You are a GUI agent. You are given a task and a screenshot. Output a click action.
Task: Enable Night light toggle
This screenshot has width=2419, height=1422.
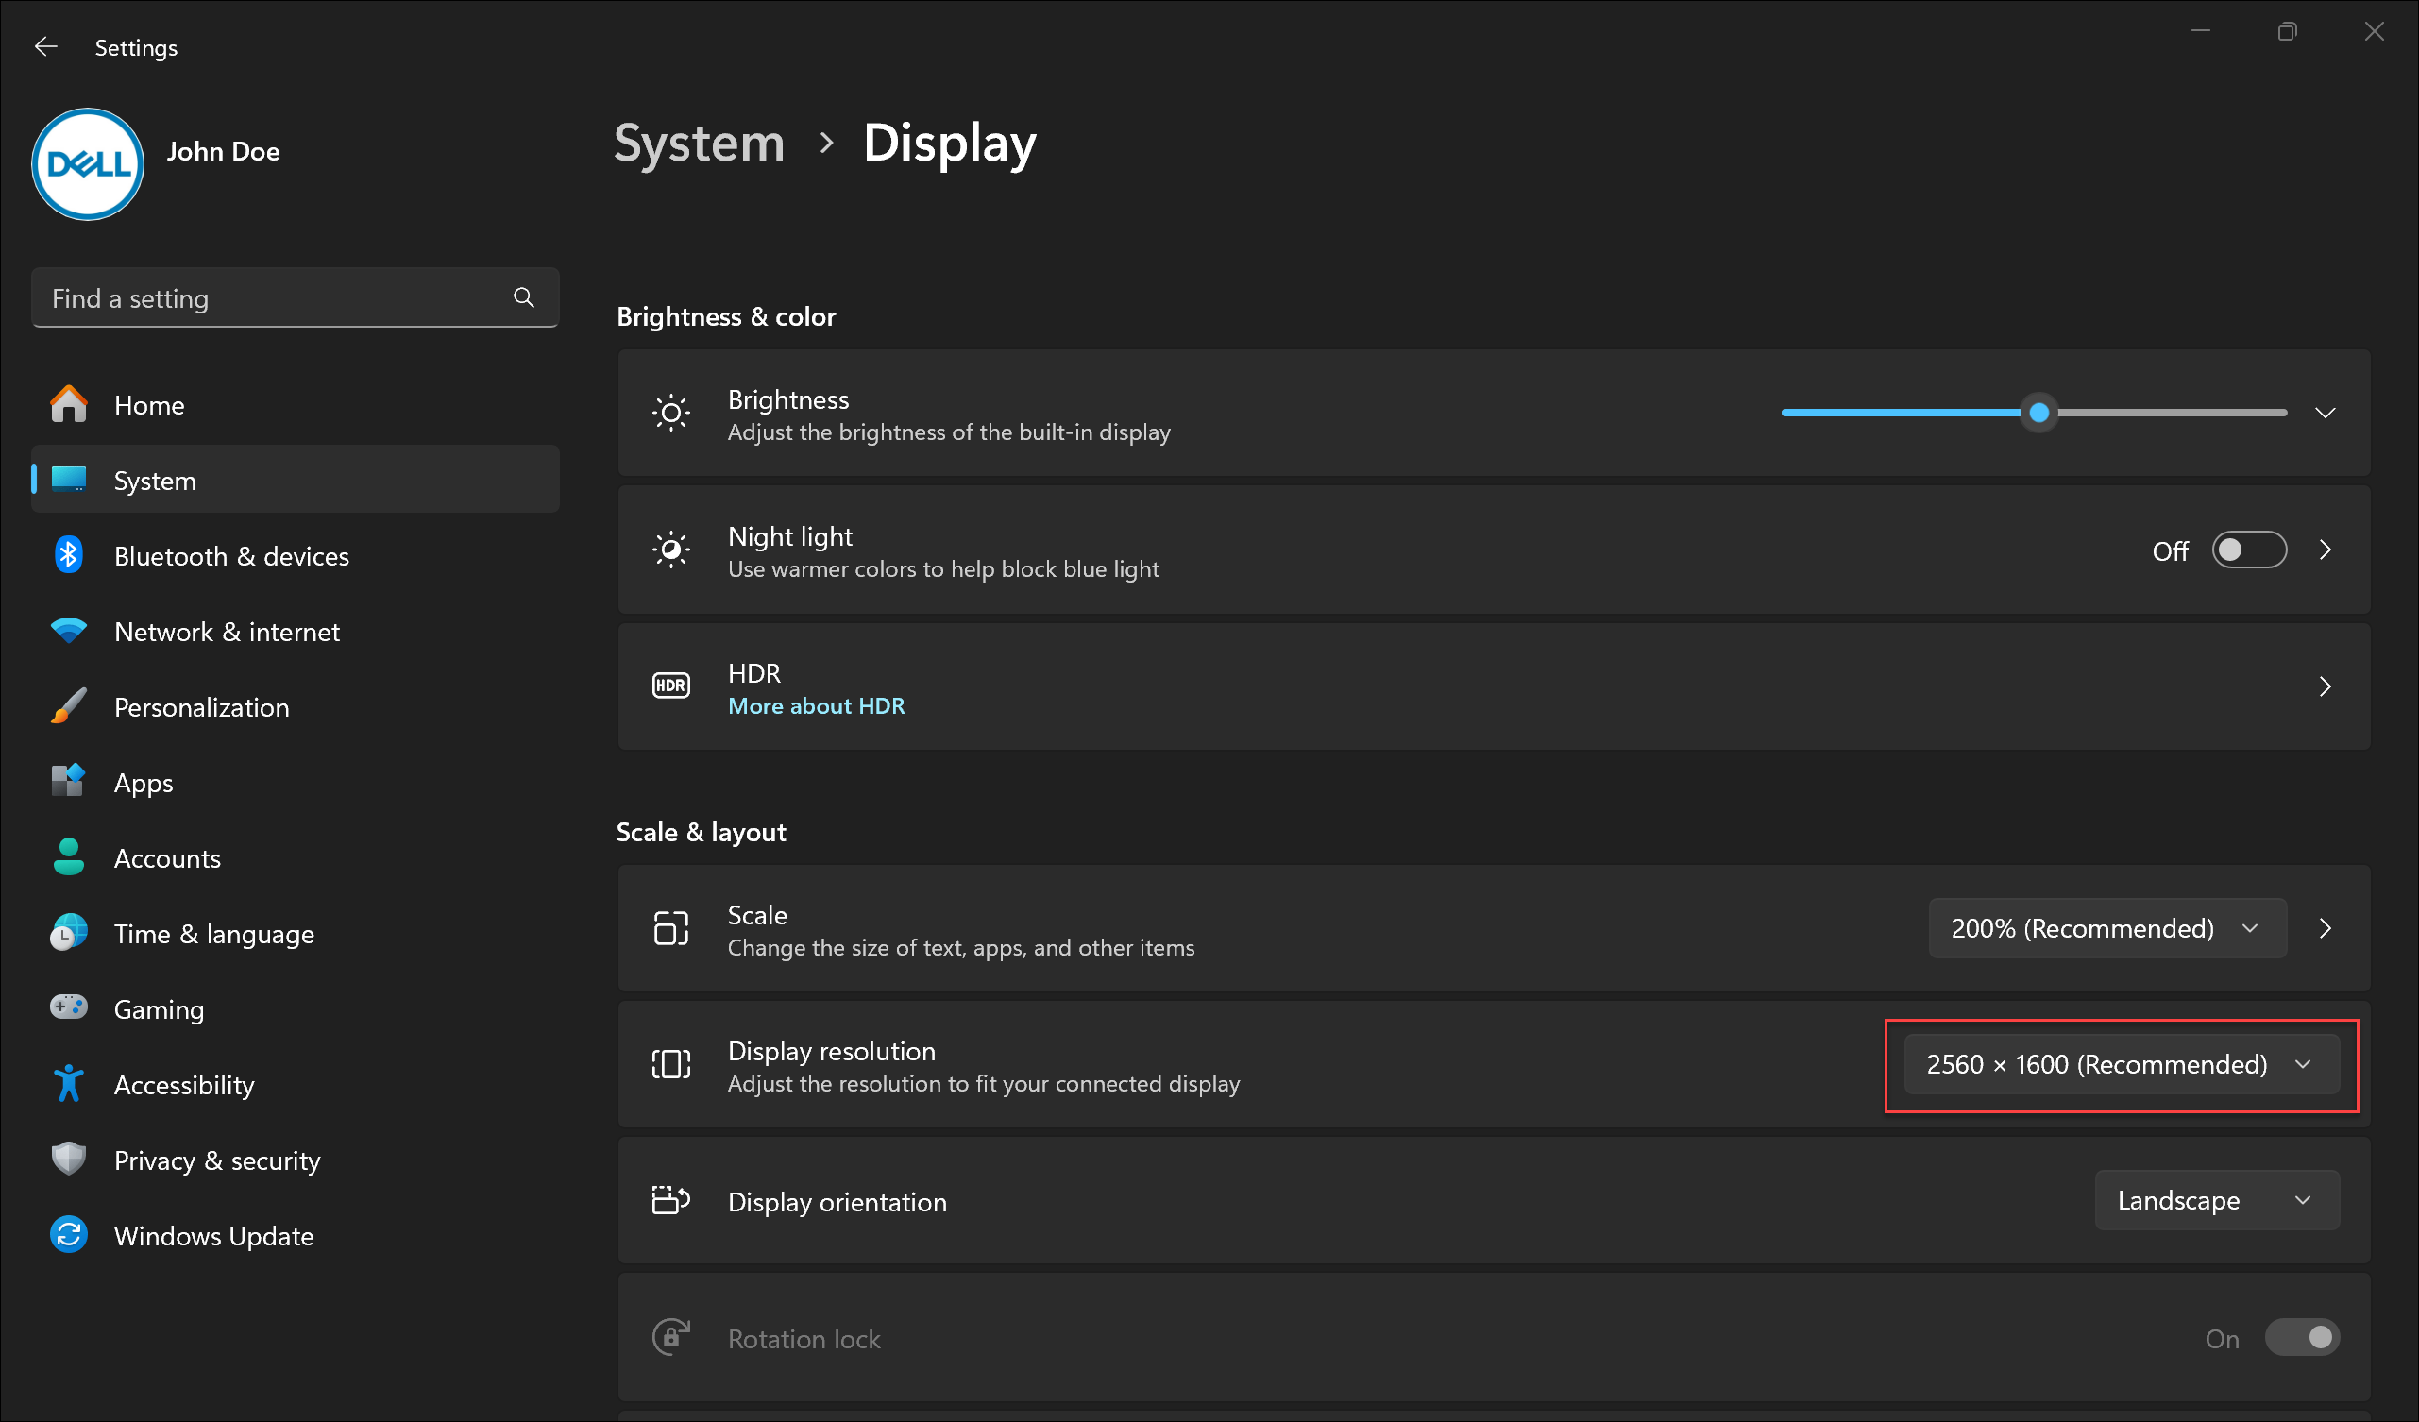click(x=2250, y=550)
